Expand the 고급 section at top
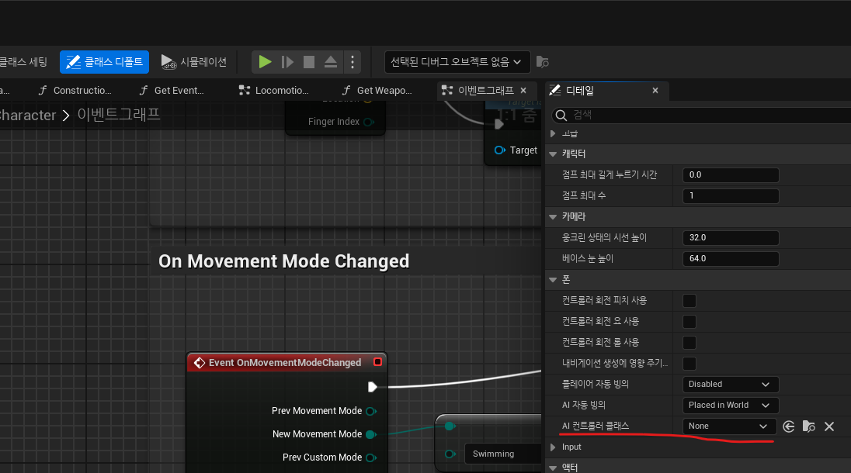Image resolution: width=851 pixels, height=473 pixels. click(x=553, y=133)
